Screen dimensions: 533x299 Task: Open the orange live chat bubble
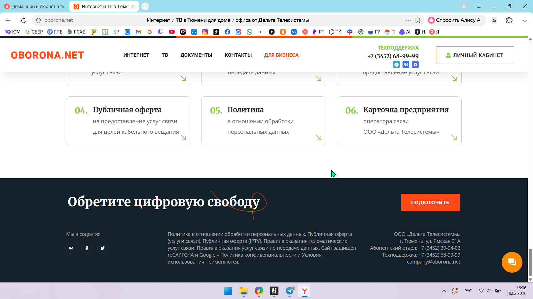click(x=512, y=262)
